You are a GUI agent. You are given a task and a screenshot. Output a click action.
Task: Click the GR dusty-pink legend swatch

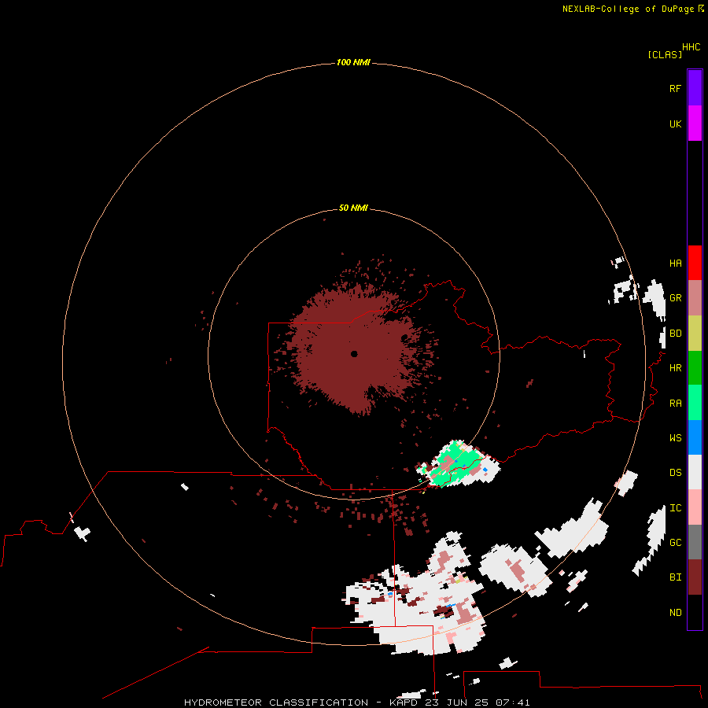(695, 298)
